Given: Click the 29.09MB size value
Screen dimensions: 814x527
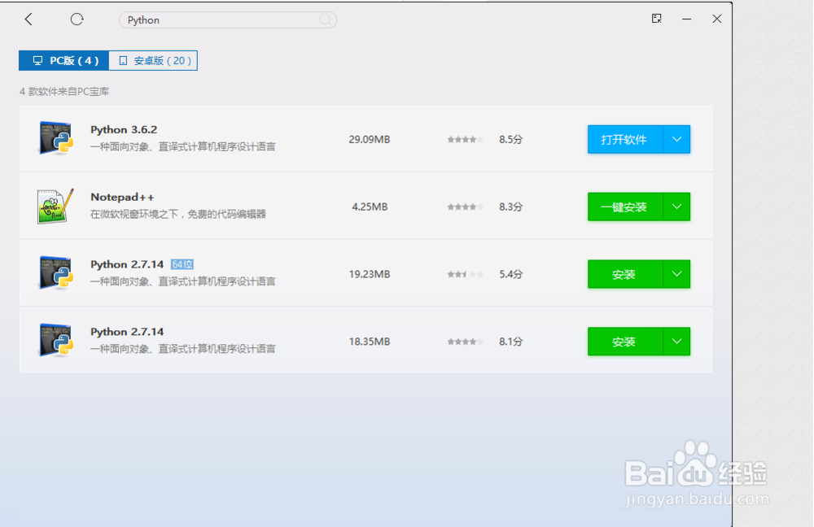Looking at the screenshot, I should (x=370, y=140).
